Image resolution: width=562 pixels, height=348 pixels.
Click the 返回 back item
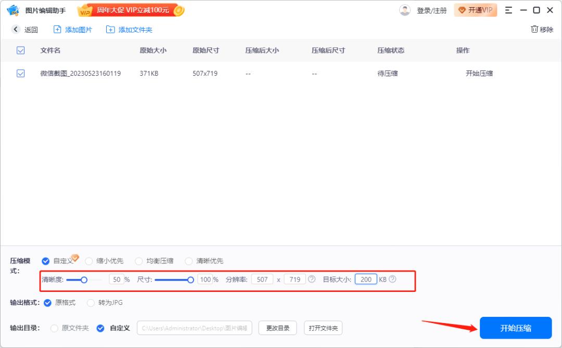coord(23,30)
